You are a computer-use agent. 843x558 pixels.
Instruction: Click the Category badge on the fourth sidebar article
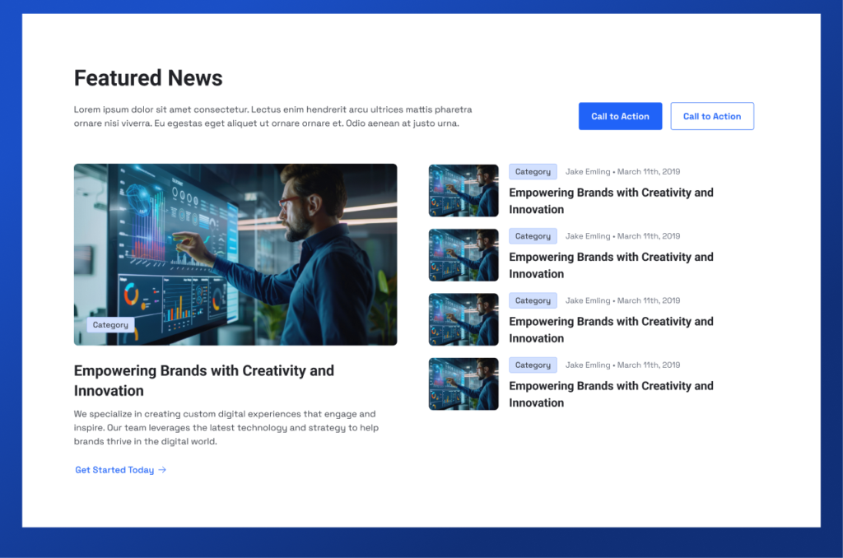click(x=533, y=365)
